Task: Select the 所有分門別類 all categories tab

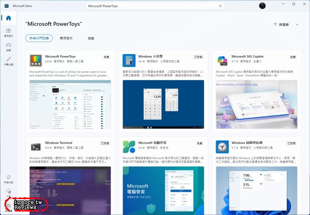Action: click(x=39, y=38)
